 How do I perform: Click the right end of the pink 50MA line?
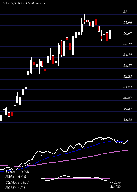point(127,150)
